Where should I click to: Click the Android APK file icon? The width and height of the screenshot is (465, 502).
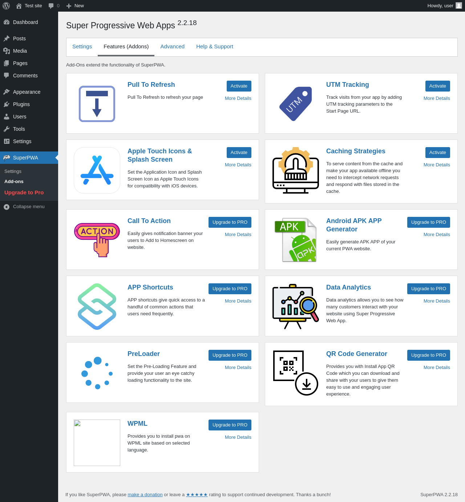coord(296,240)
